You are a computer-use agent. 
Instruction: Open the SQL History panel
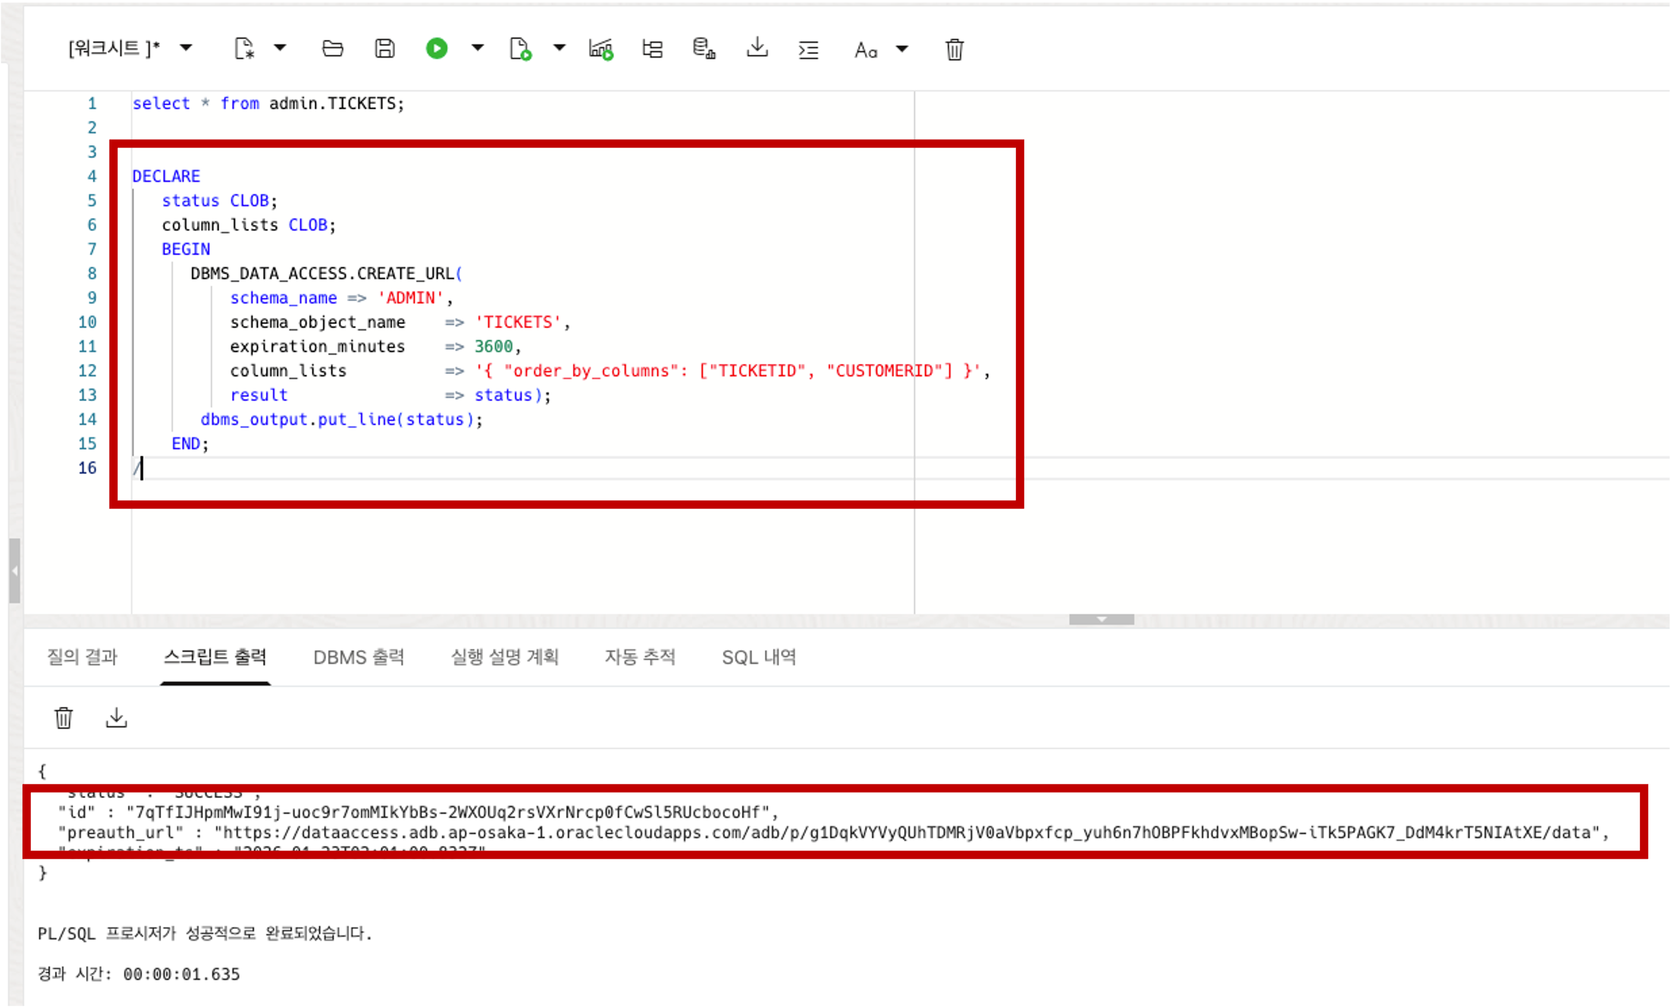[704, 48]
